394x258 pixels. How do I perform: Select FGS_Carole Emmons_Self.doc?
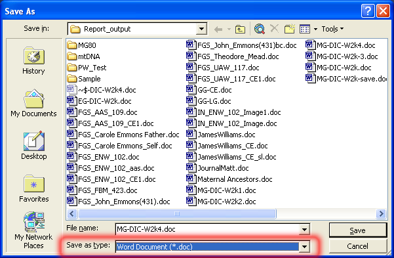(119, 146)
